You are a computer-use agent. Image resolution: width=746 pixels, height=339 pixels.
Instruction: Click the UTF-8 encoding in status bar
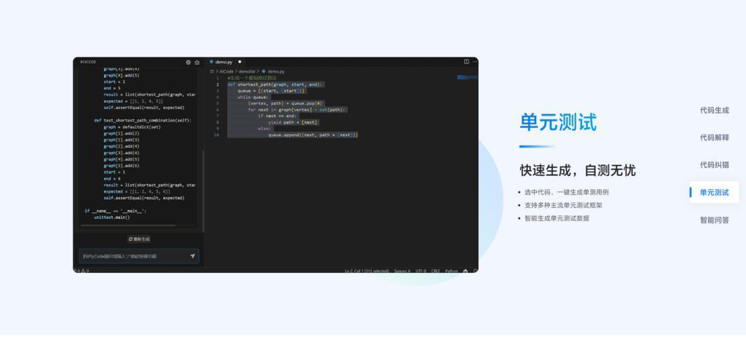point(420,271)
